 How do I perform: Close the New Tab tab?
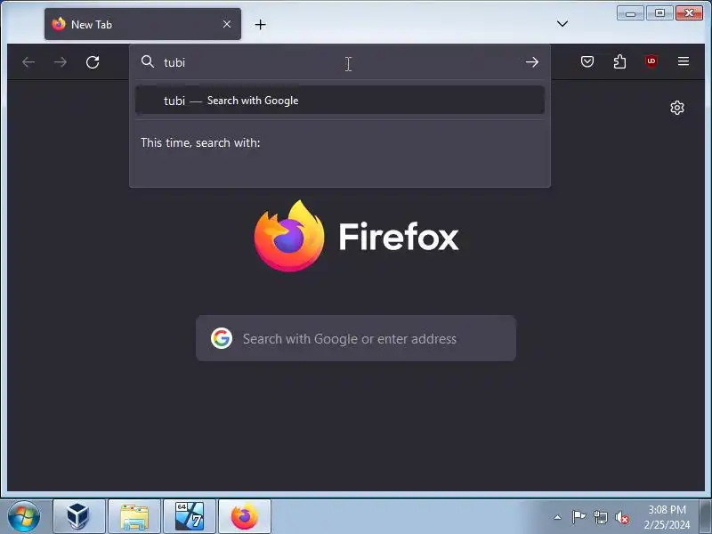(x=227, y=24)
